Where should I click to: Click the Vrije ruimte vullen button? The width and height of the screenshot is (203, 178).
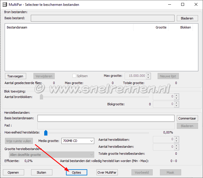coord(19,141)
